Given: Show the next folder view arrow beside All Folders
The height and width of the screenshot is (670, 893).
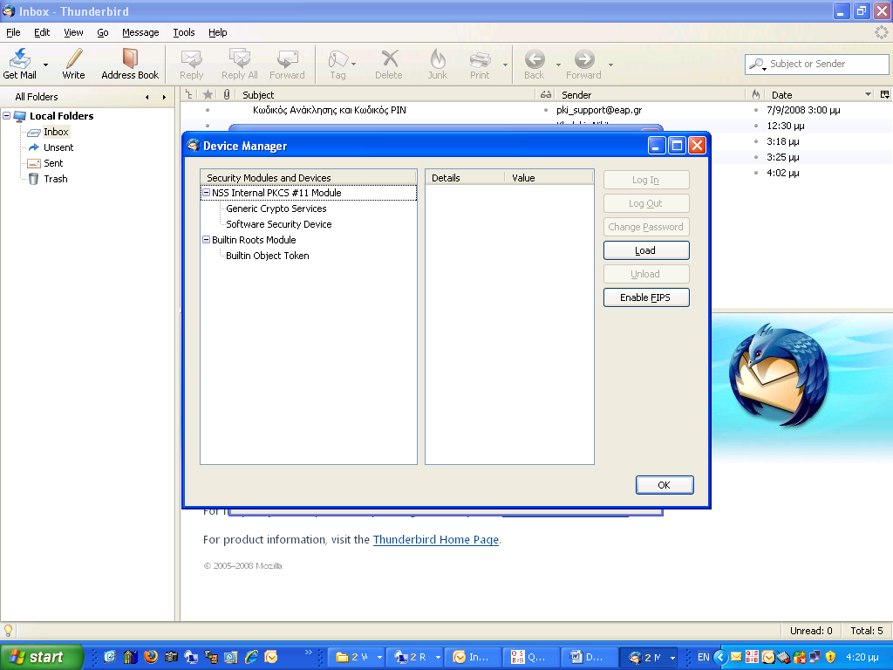Looking at the screenshot, I should (164, 97).
